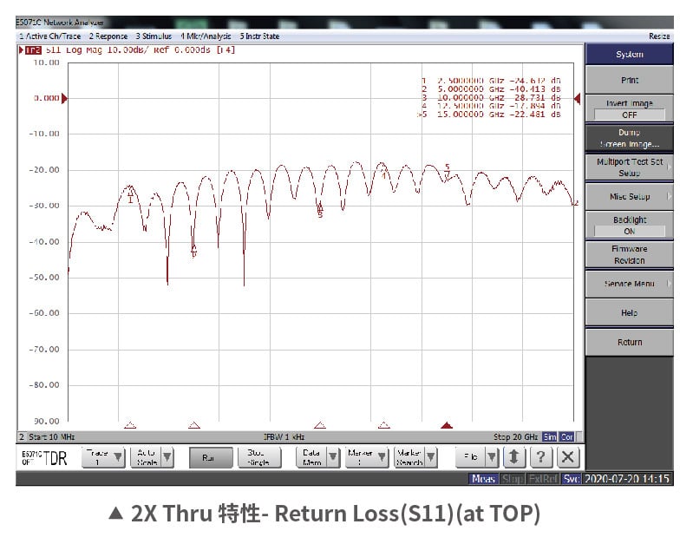Expand the Service Menu softkey
Screen dimensions: 693x544
click(629, 284)
